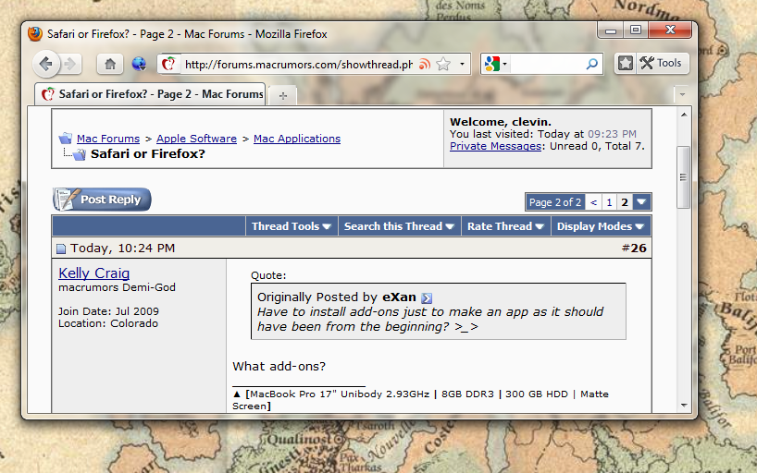The width and height of the screenshot is (757, 473).
Task: Click the address bar URL field
Action: (x=298, y=64)
